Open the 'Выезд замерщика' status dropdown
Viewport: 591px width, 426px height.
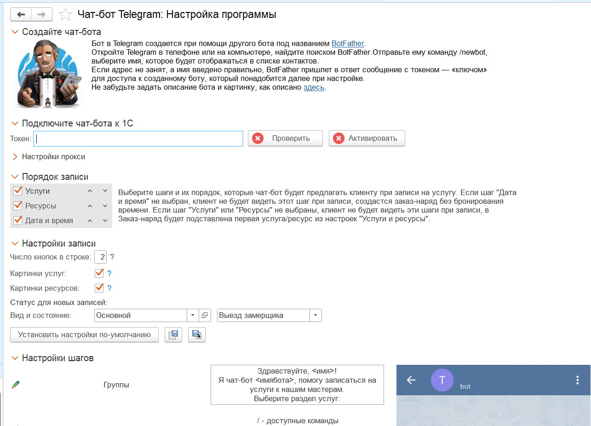(x=316, y=316)
